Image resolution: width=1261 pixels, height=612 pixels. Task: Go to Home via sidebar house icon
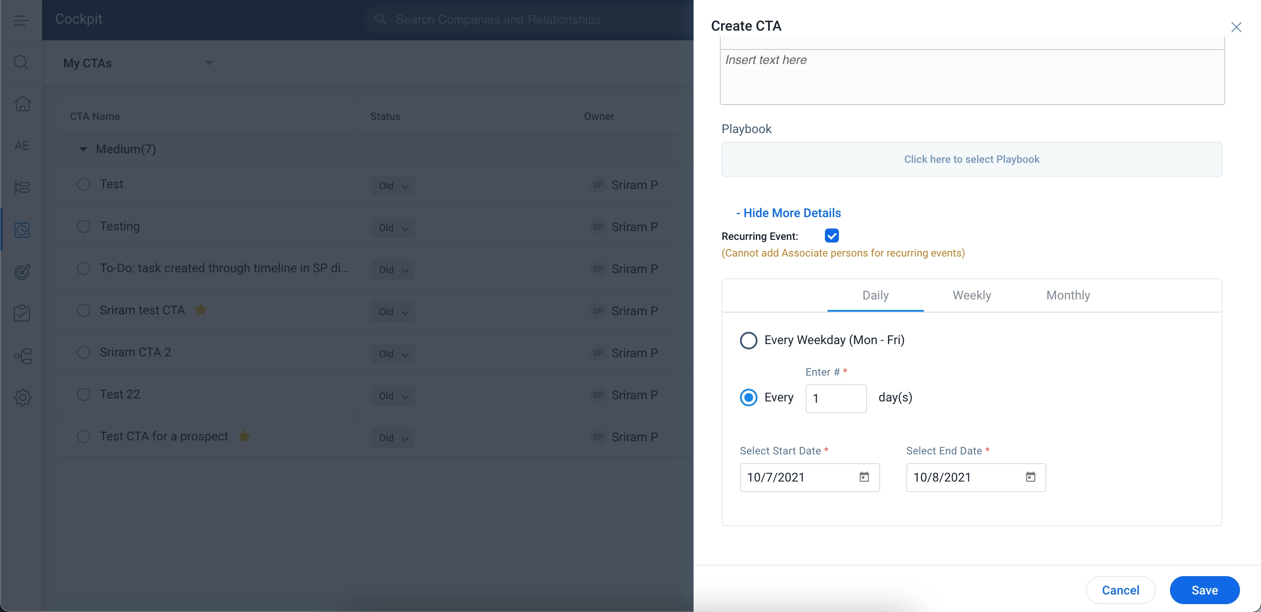22,103
